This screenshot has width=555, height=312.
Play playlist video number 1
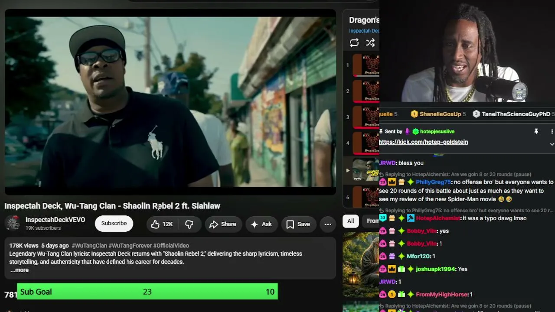(x=366, y=65)
